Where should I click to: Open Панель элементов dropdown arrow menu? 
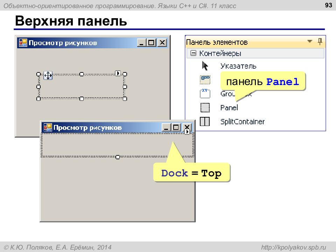click(310, 41)
